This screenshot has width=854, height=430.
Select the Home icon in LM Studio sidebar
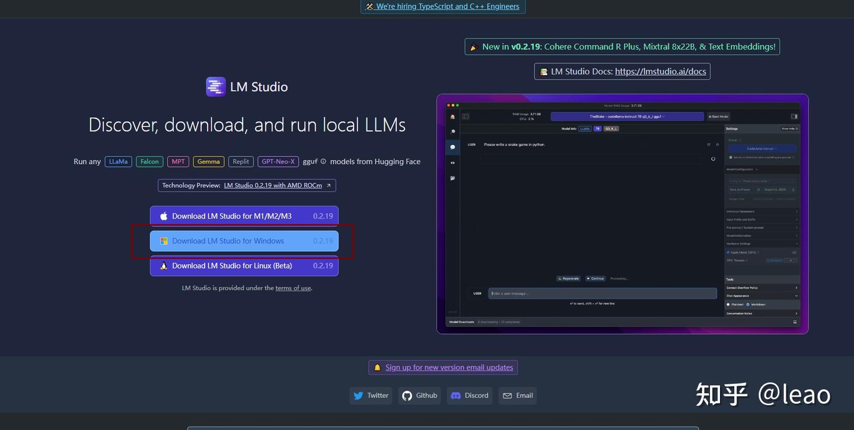tap(453, 116)
